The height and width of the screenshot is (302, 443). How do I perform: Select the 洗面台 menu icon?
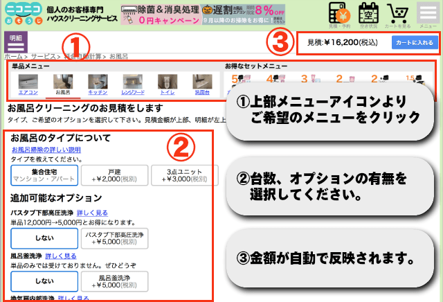pos(203,85)
